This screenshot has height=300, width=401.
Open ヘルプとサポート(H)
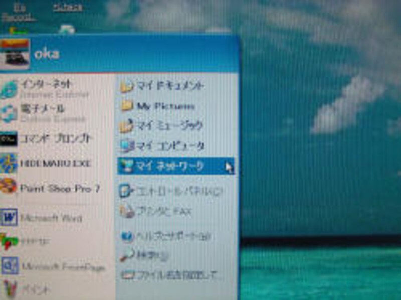point(166,236)
